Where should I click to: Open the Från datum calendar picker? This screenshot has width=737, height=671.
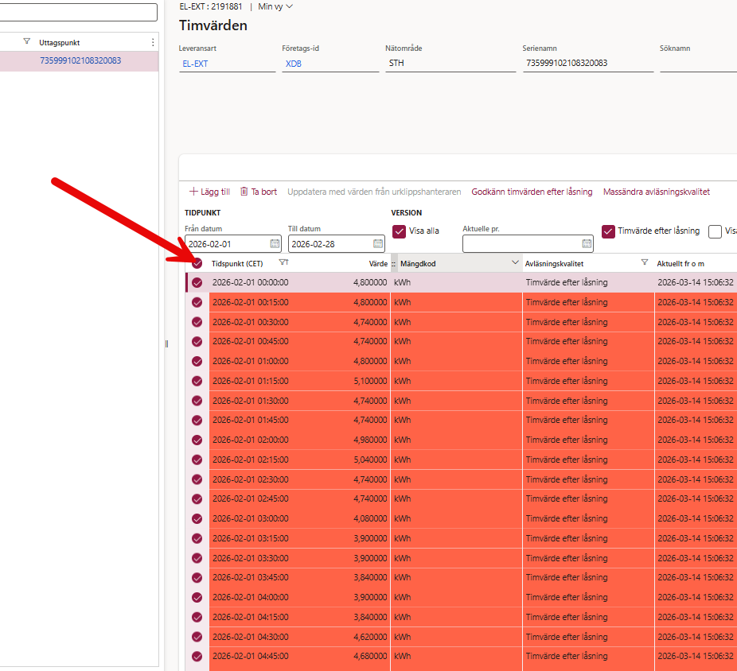coord(275,244)
